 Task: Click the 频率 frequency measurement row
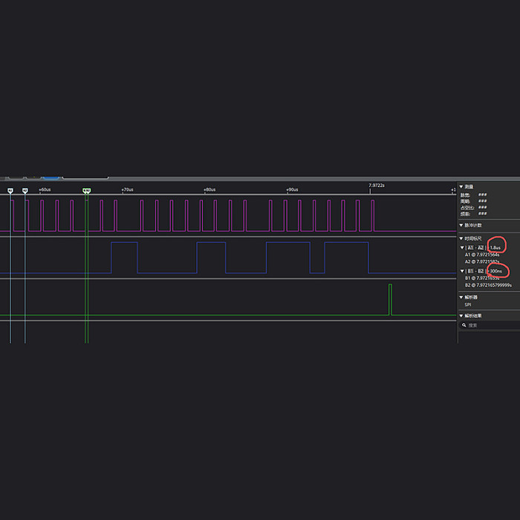tap(474, 214)
